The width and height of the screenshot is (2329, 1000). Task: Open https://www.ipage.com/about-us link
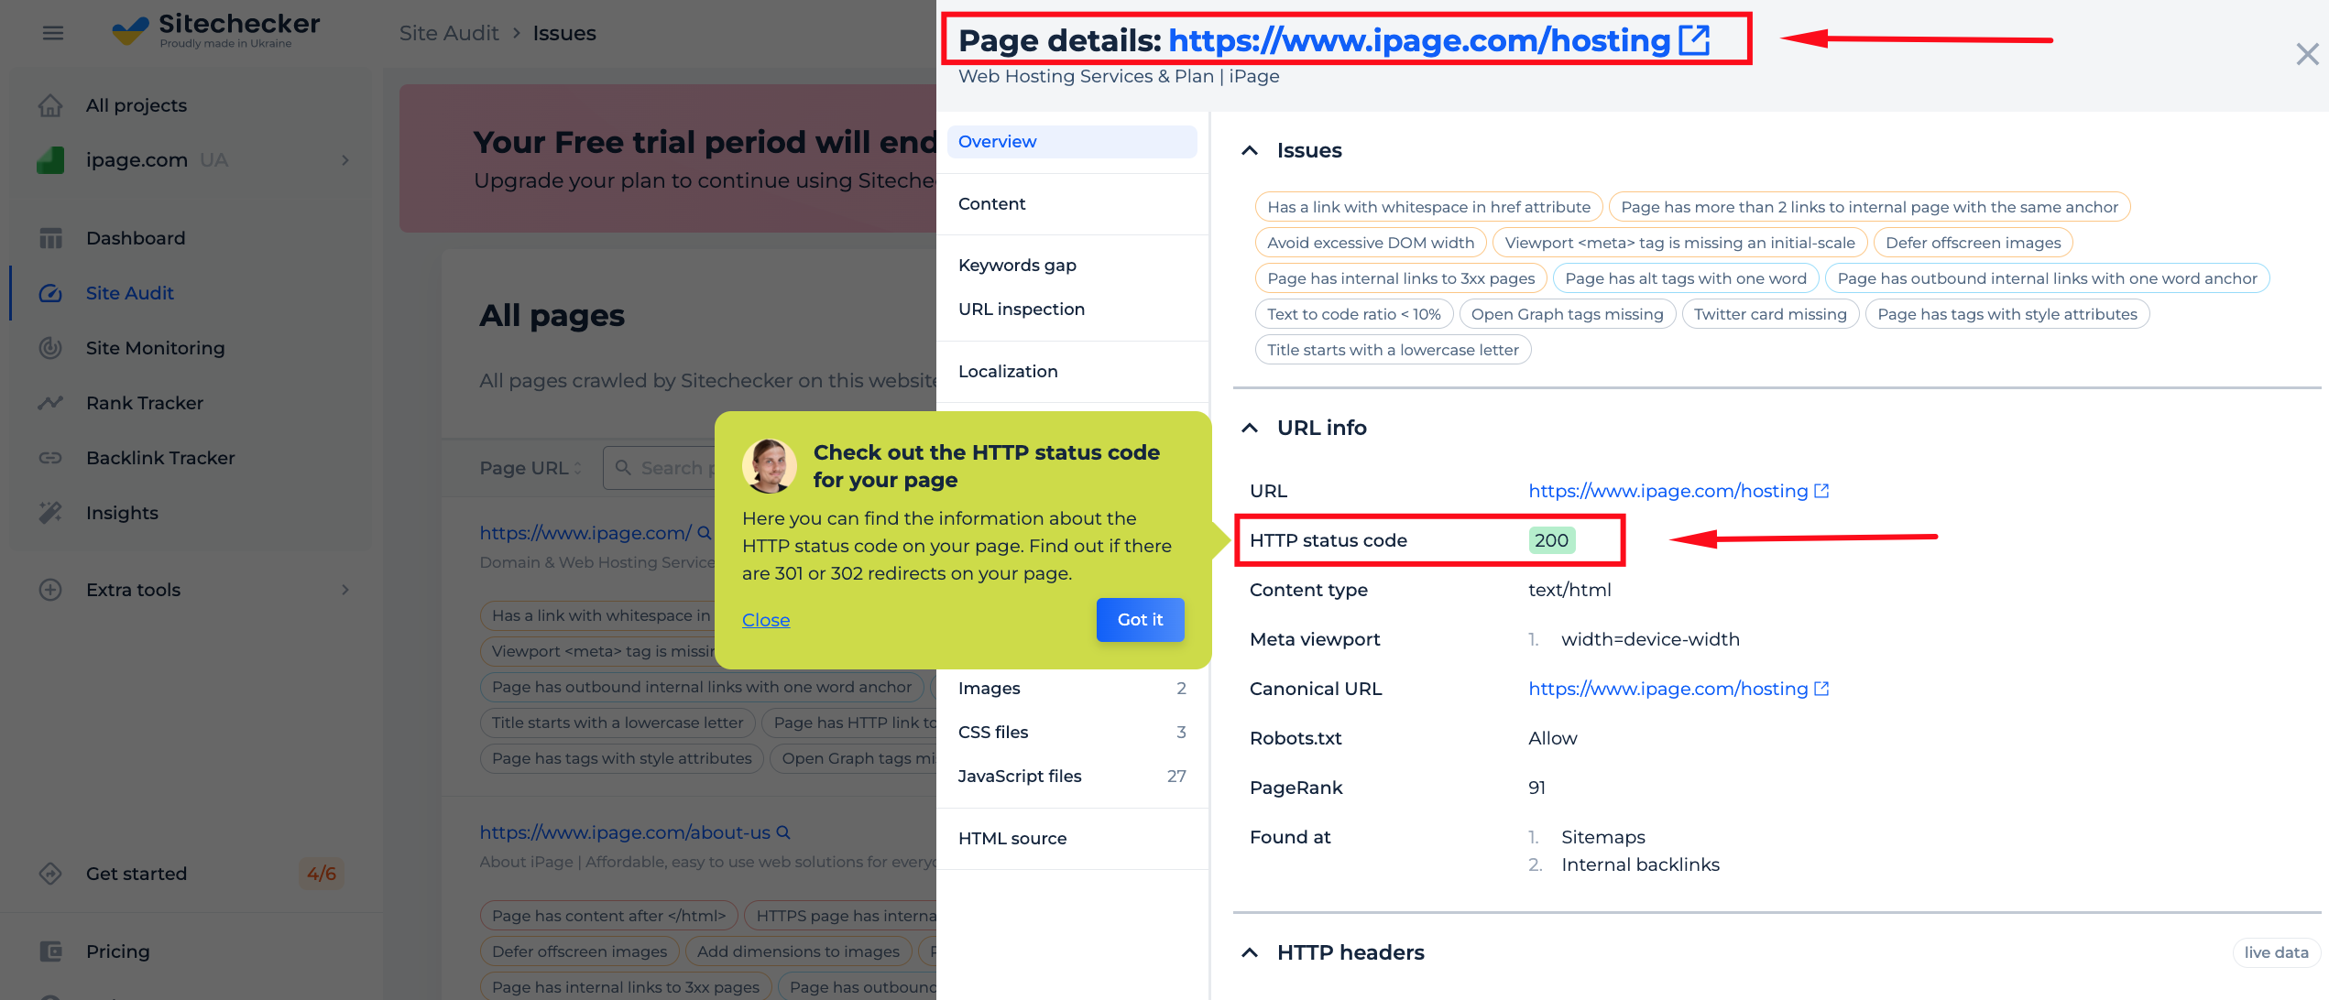(625, 832)
